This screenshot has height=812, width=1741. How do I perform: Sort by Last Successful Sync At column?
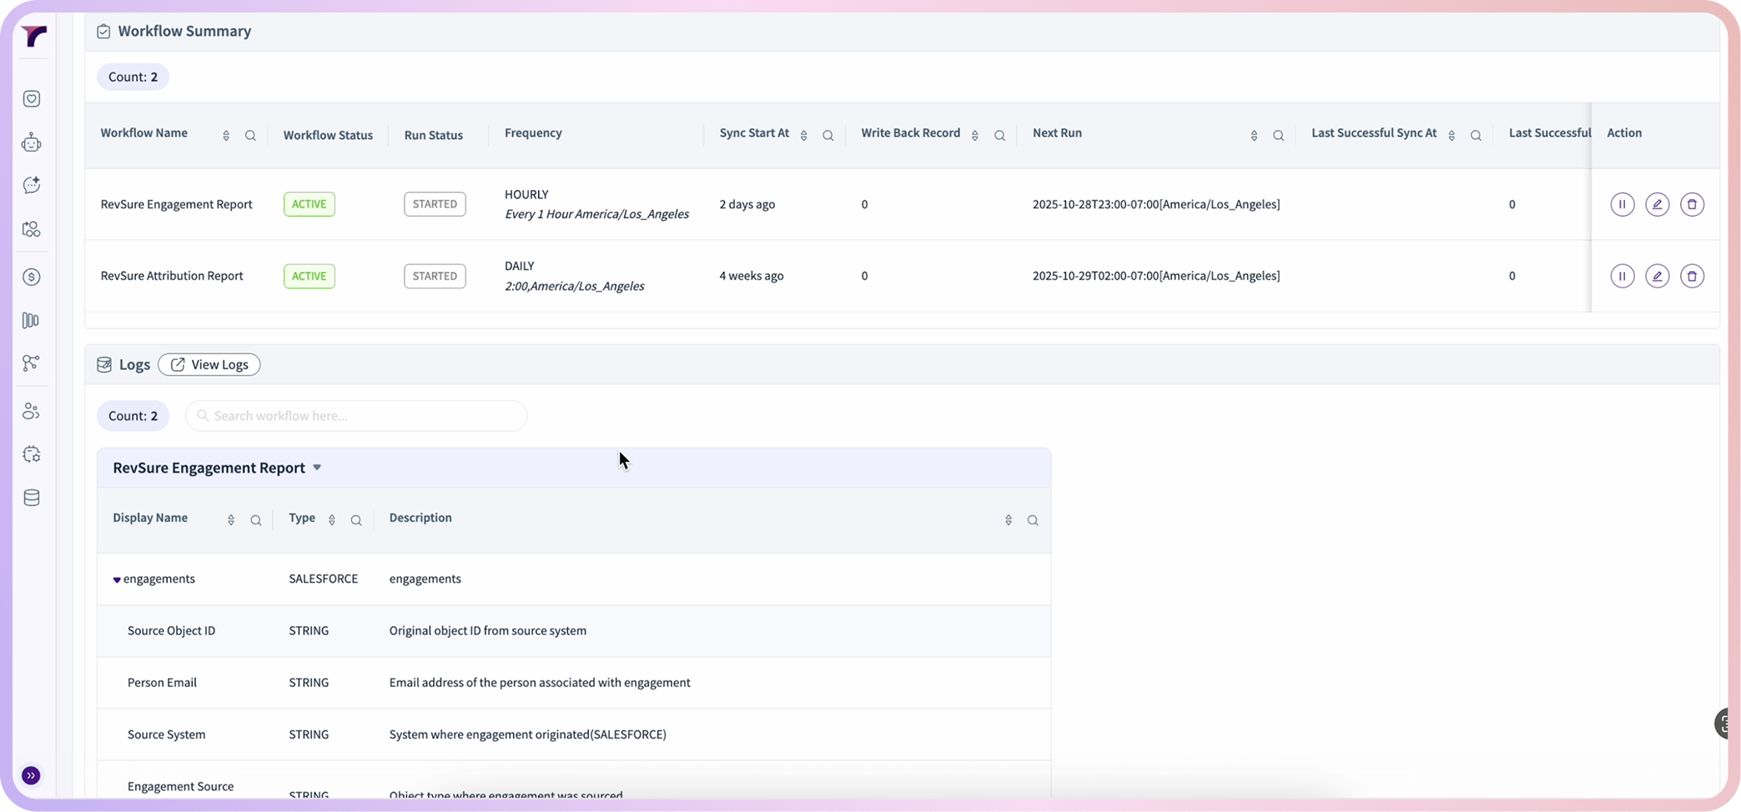click(1452, 136)
